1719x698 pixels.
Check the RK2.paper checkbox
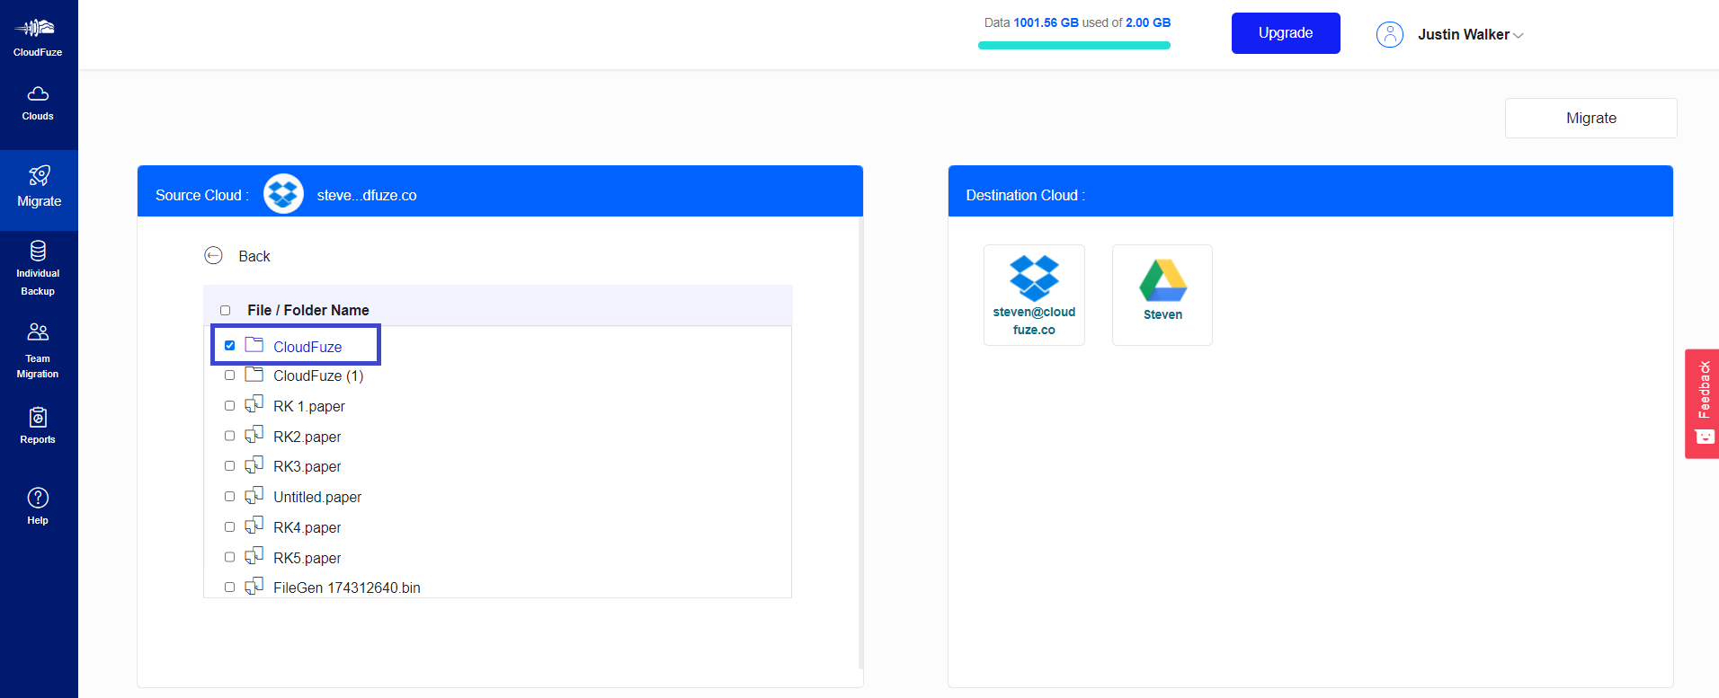(x=229, y=436)
